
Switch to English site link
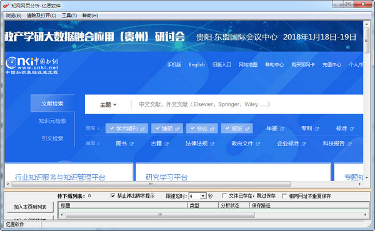[197, 64]
